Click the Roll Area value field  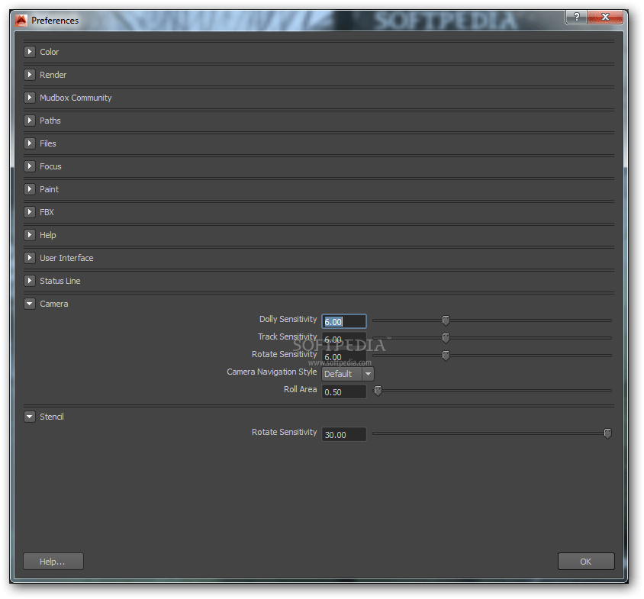(344, 392)
